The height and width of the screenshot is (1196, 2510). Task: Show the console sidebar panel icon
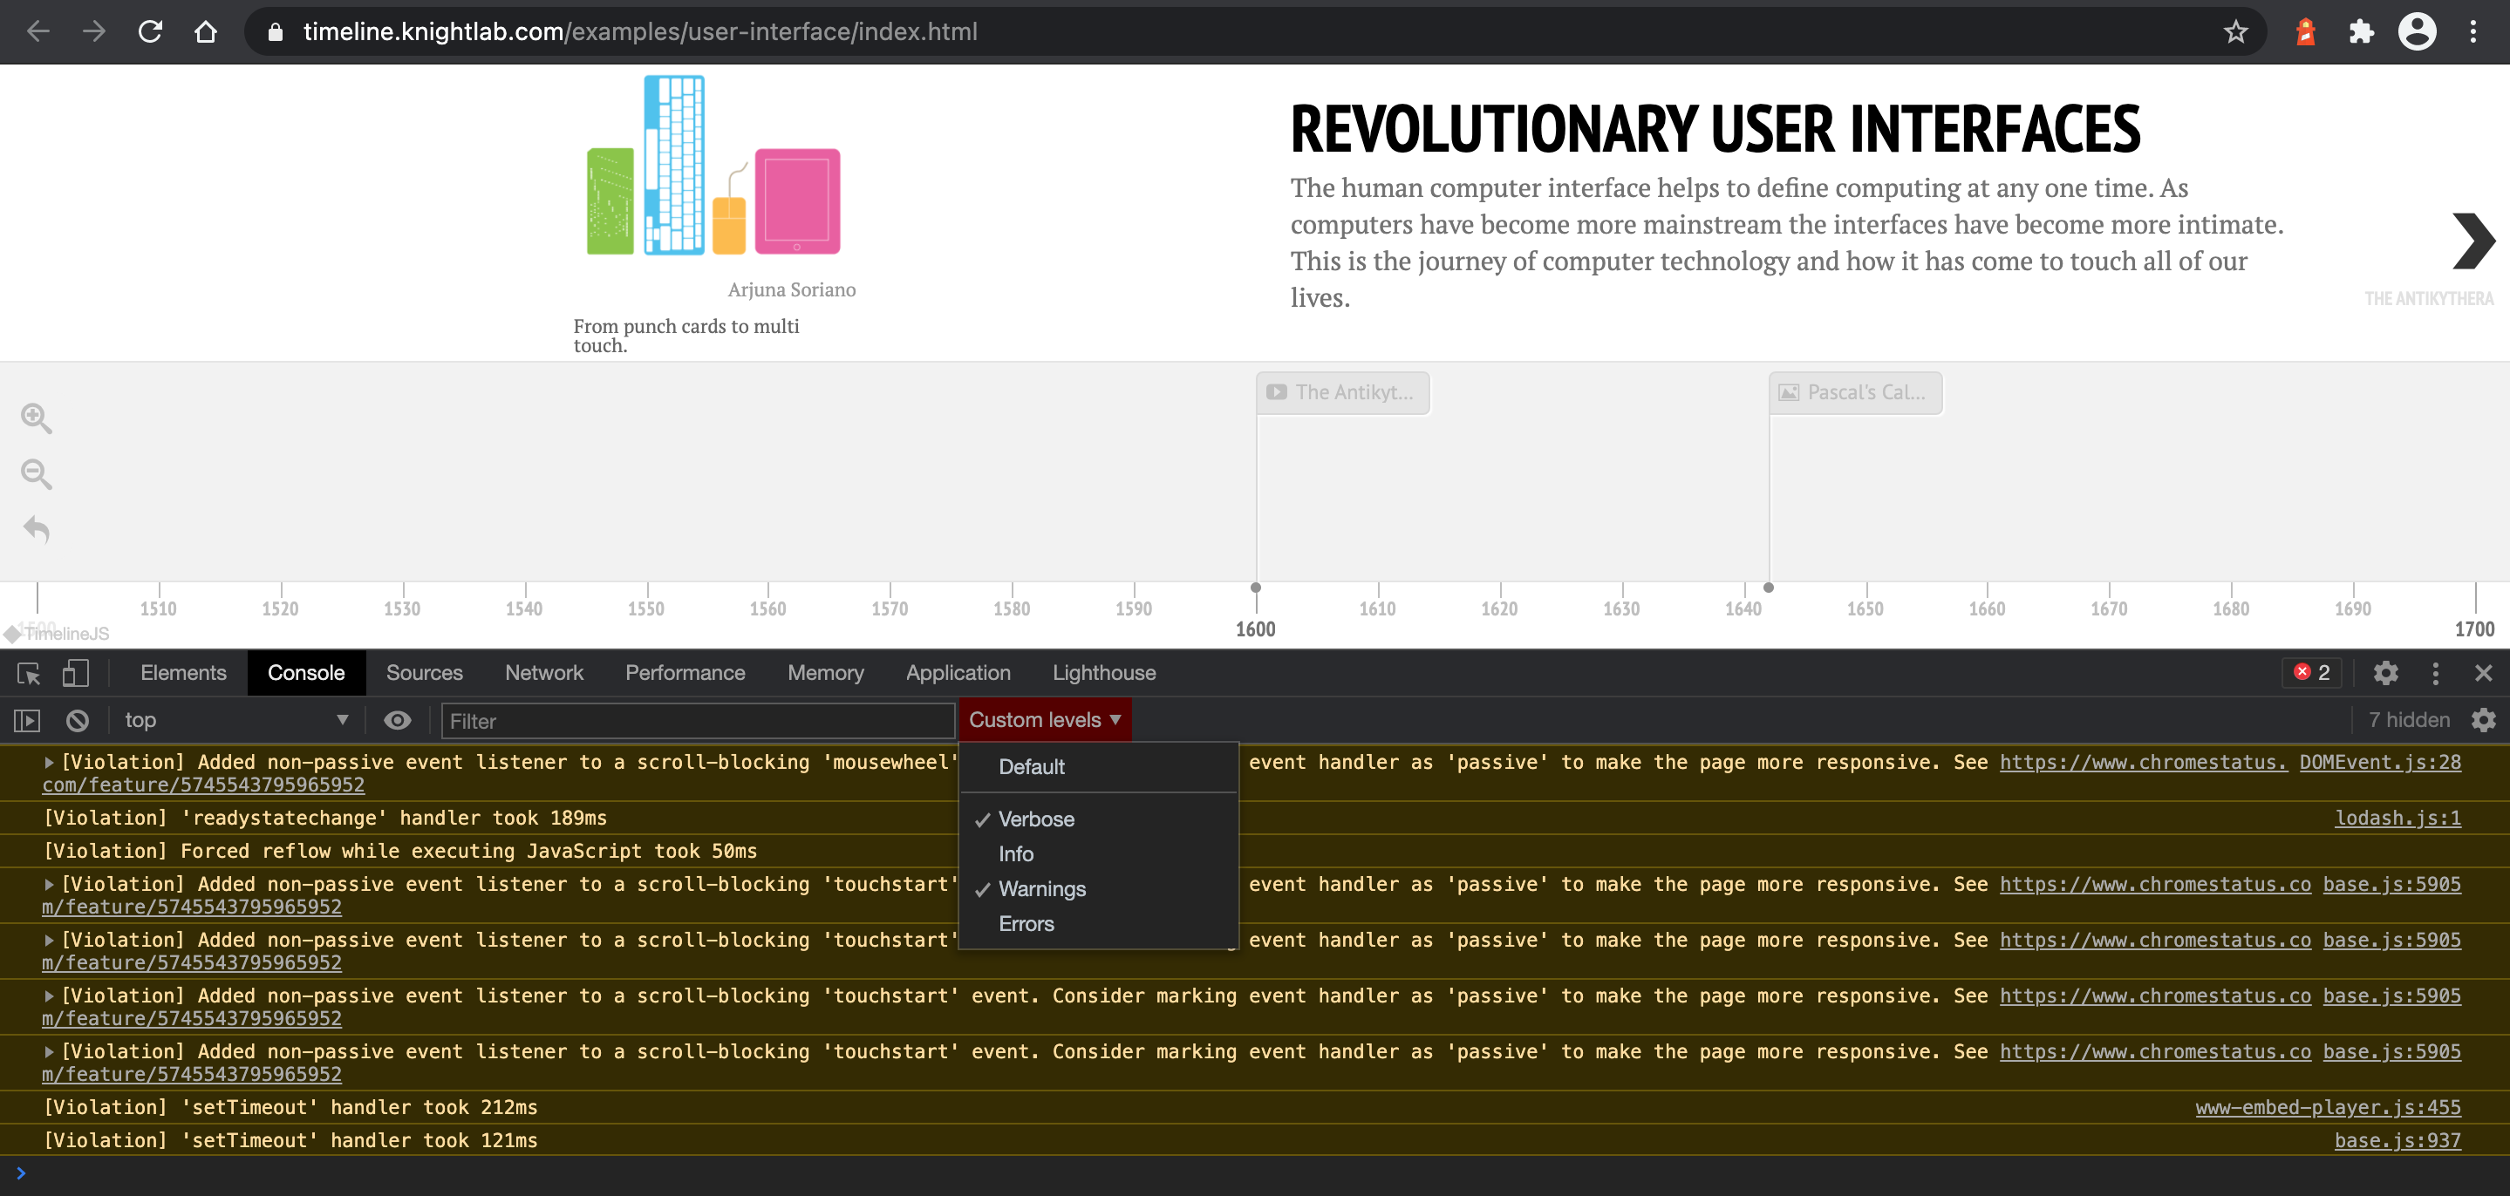tap(26, 721)
